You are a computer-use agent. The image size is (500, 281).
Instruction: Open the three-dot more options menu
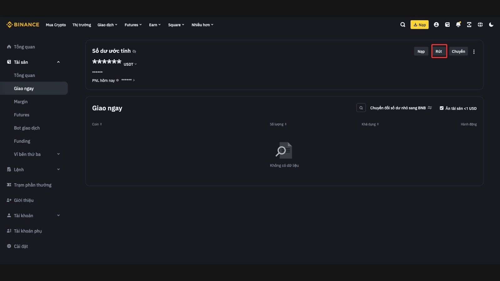coord(474,52)
